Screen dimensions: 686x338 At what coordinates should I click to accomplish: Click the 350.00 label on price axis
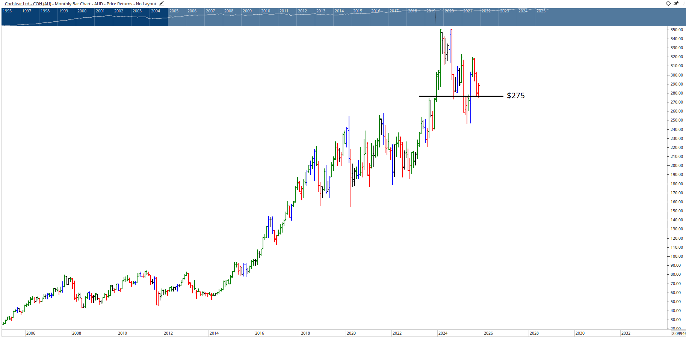tap(677, 30)
